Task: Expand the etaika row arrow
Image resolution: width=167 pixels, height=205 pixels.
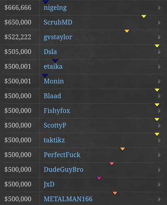Action: [x=159, y=67]
